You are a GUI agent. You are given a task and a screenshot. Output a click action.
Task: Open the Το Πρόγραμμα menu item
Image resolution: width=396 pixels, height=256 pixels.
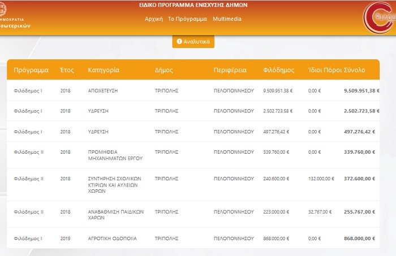point(187,19)
